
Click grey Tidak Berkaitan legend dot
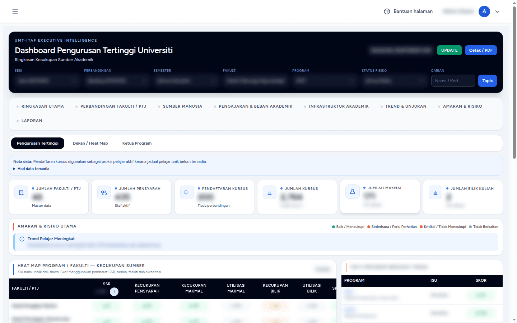pos(470,227)
